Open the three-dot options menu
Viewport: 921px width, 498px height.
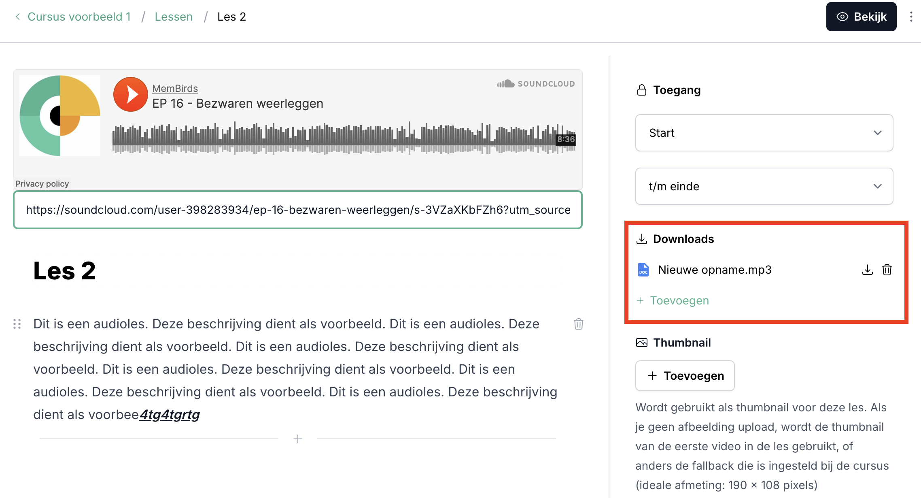[911, 17]
